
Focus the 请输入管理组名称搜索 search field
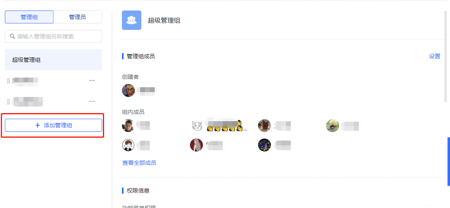click(53, 36)
